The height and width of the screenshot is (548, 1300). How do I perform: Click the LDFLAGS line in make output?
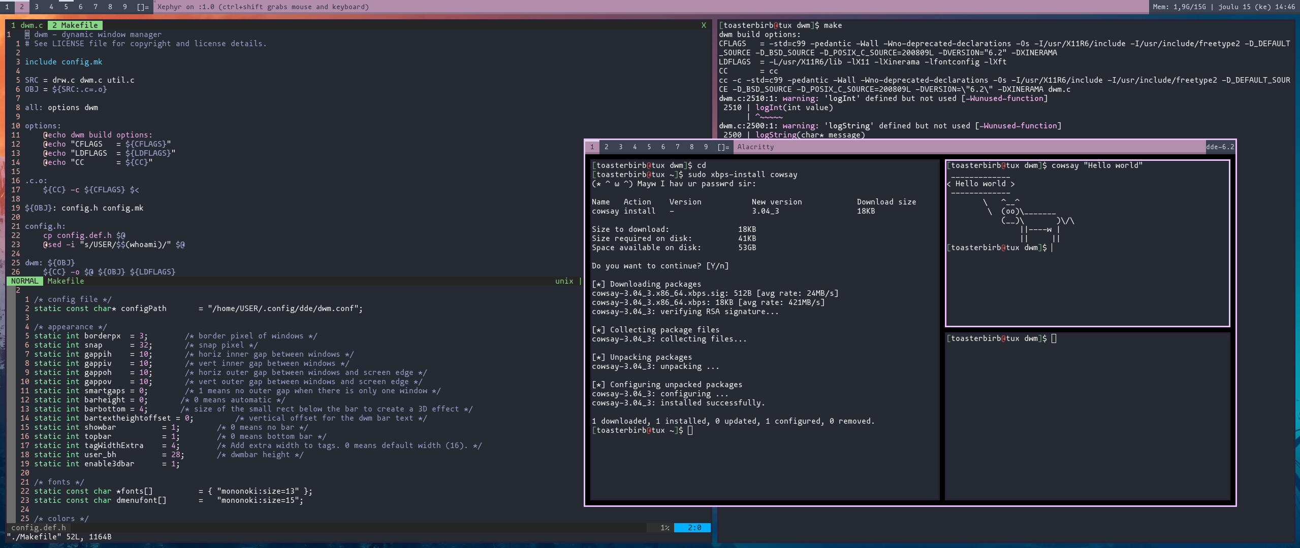click(863, 62)
